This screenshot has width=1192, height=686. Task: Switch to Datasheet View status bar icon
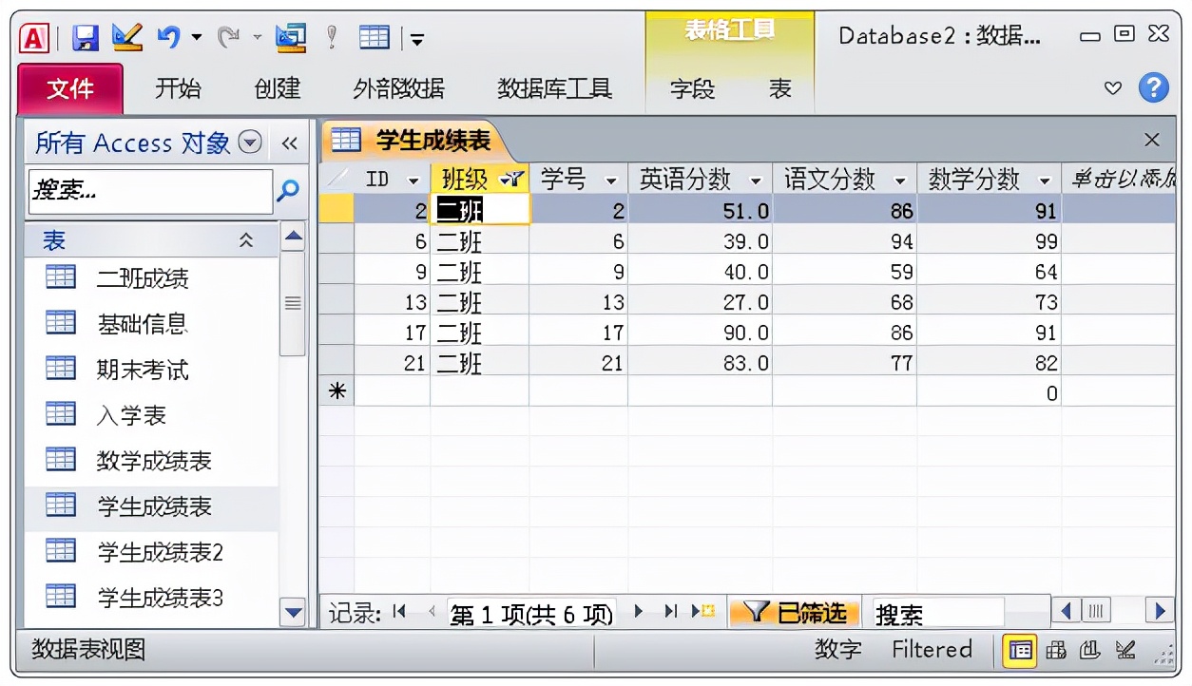1021,651
